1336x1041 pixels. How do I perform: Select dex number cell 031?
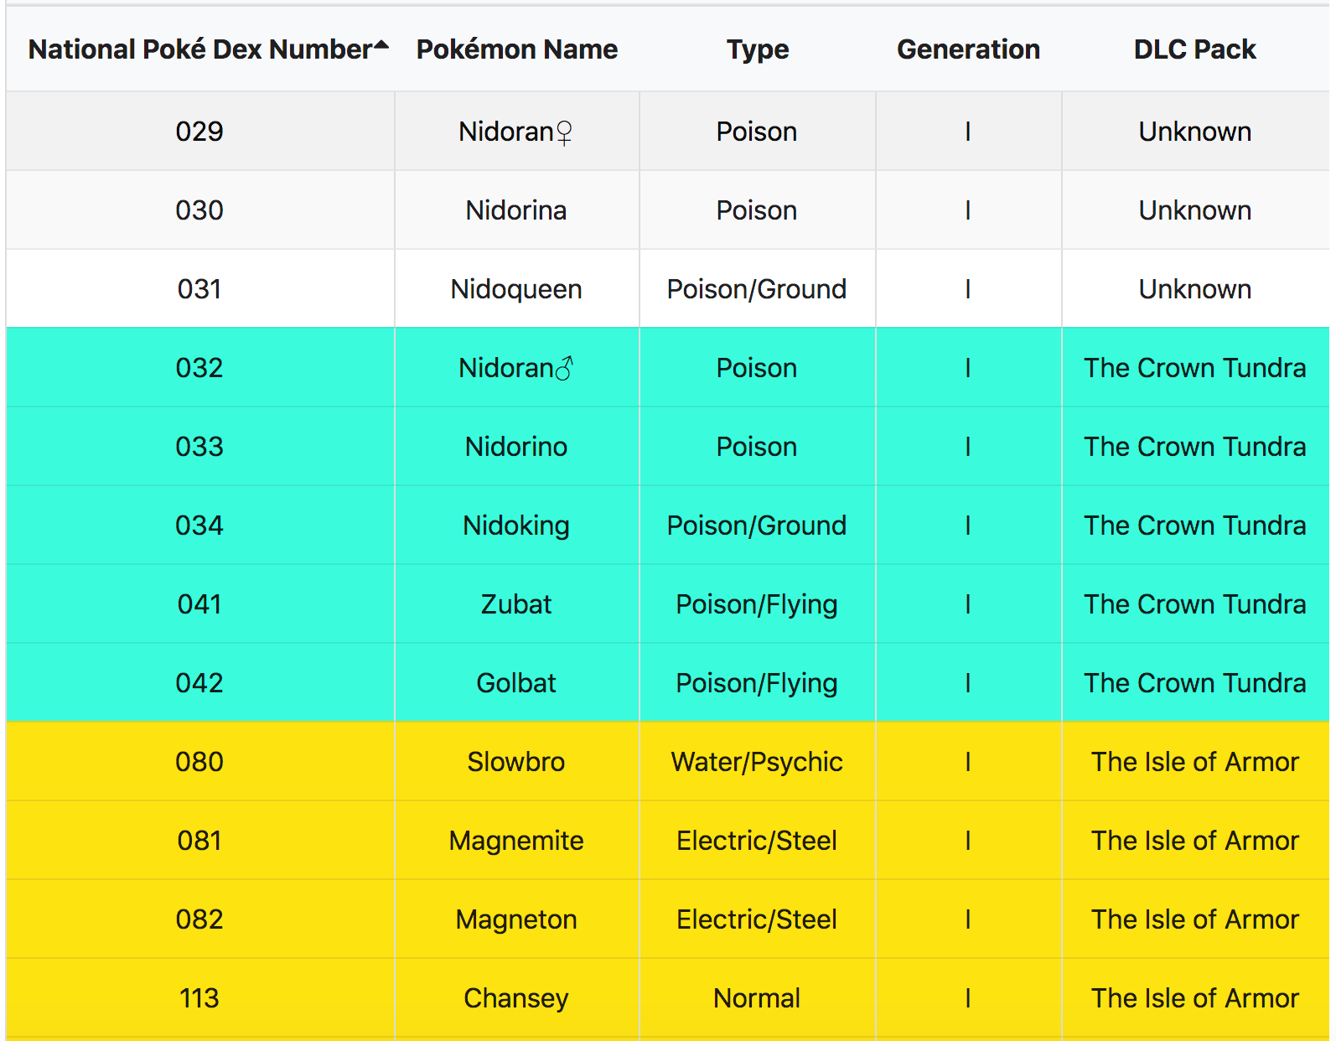click(x=199, y=289)
